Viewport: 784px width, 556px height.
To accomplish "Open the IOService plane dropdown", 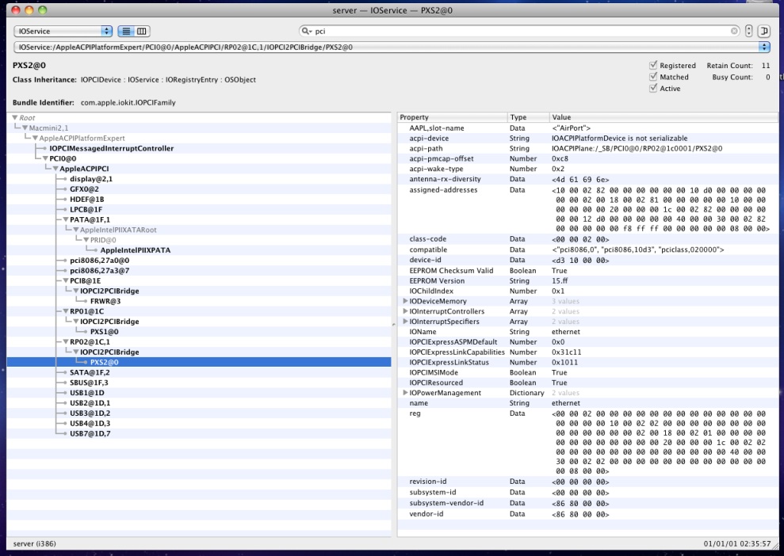I will point(63,31).
